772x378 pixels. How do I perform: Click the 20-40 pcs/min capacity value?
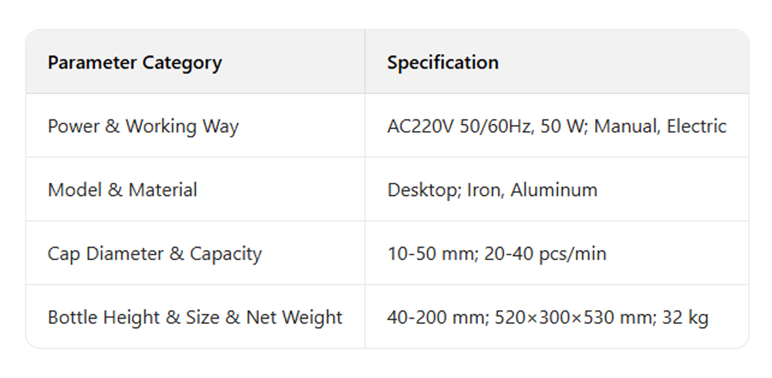[x=545, y=254]
